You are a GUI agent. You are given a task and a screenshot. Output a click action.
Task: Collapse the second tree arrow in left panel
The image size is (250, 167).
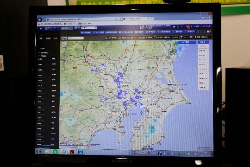coord(39,56)
